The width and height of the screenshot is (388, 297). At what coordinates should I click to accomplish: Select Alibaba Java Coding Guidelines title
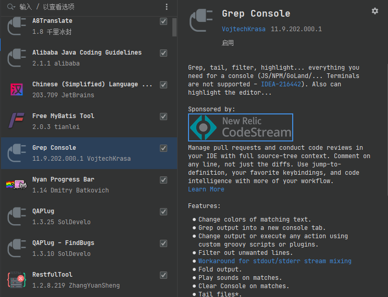click(x=87, y=53)
